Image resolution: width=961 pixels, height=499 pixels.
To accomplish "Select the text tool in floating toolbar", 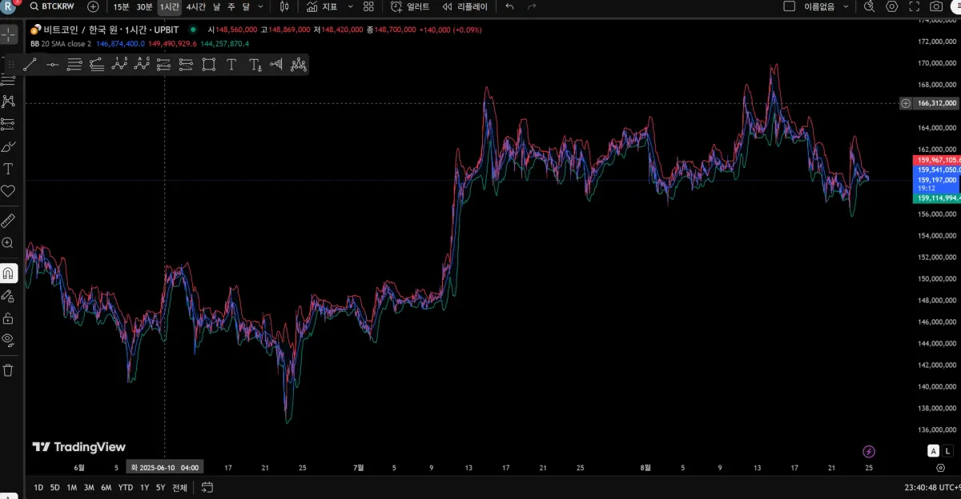I will point(231,65).
